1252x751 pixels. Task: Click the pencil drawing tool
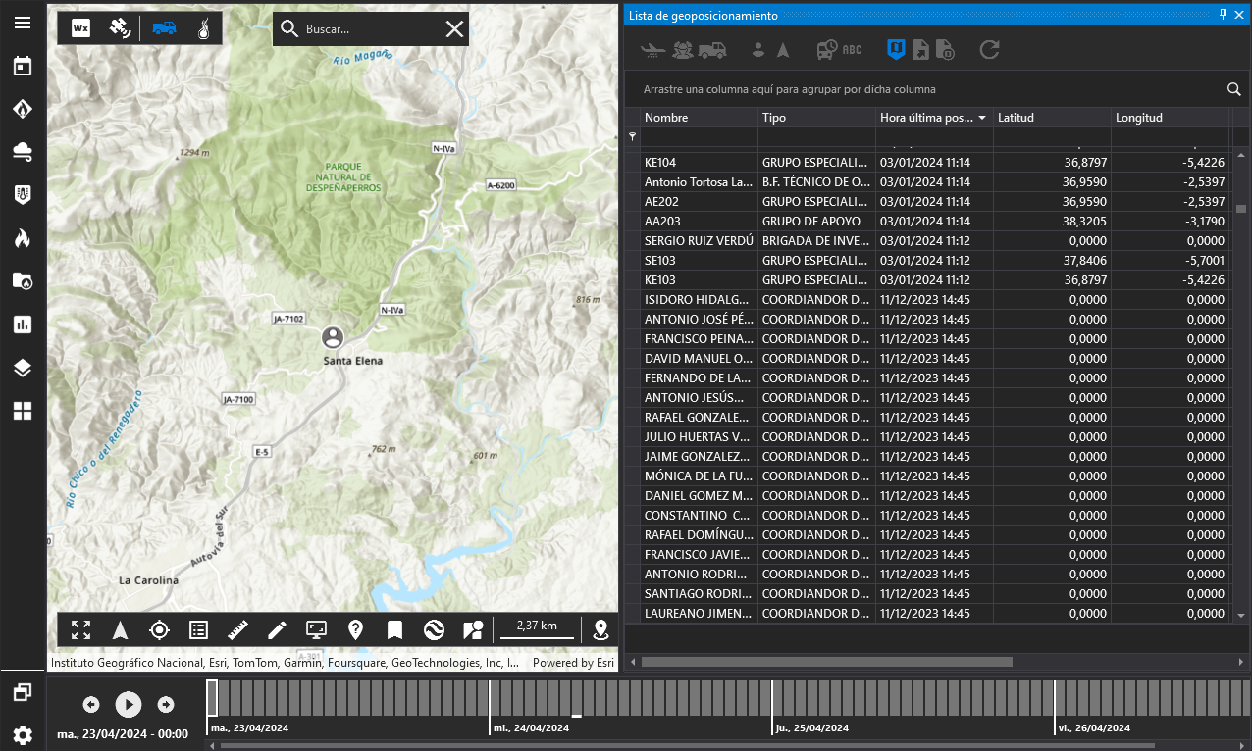(x=277, y=629)
